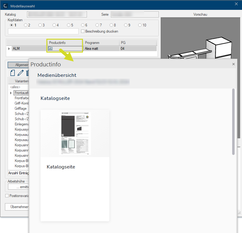Open the Productinfo image icon for ALM
Viewport: 242px width, 233px height.
click(x=51, y=49)
